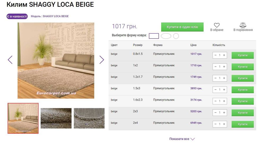Open the rug texture close-up thumbnail
Screen dimensions: 265x143
tap(56, 118)
